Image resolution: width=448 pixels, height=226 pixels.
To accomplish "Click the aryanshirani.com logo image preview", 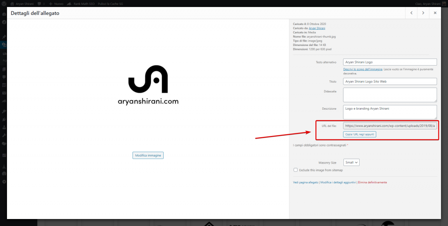I will pyautogui.click(x=148, y=85).
